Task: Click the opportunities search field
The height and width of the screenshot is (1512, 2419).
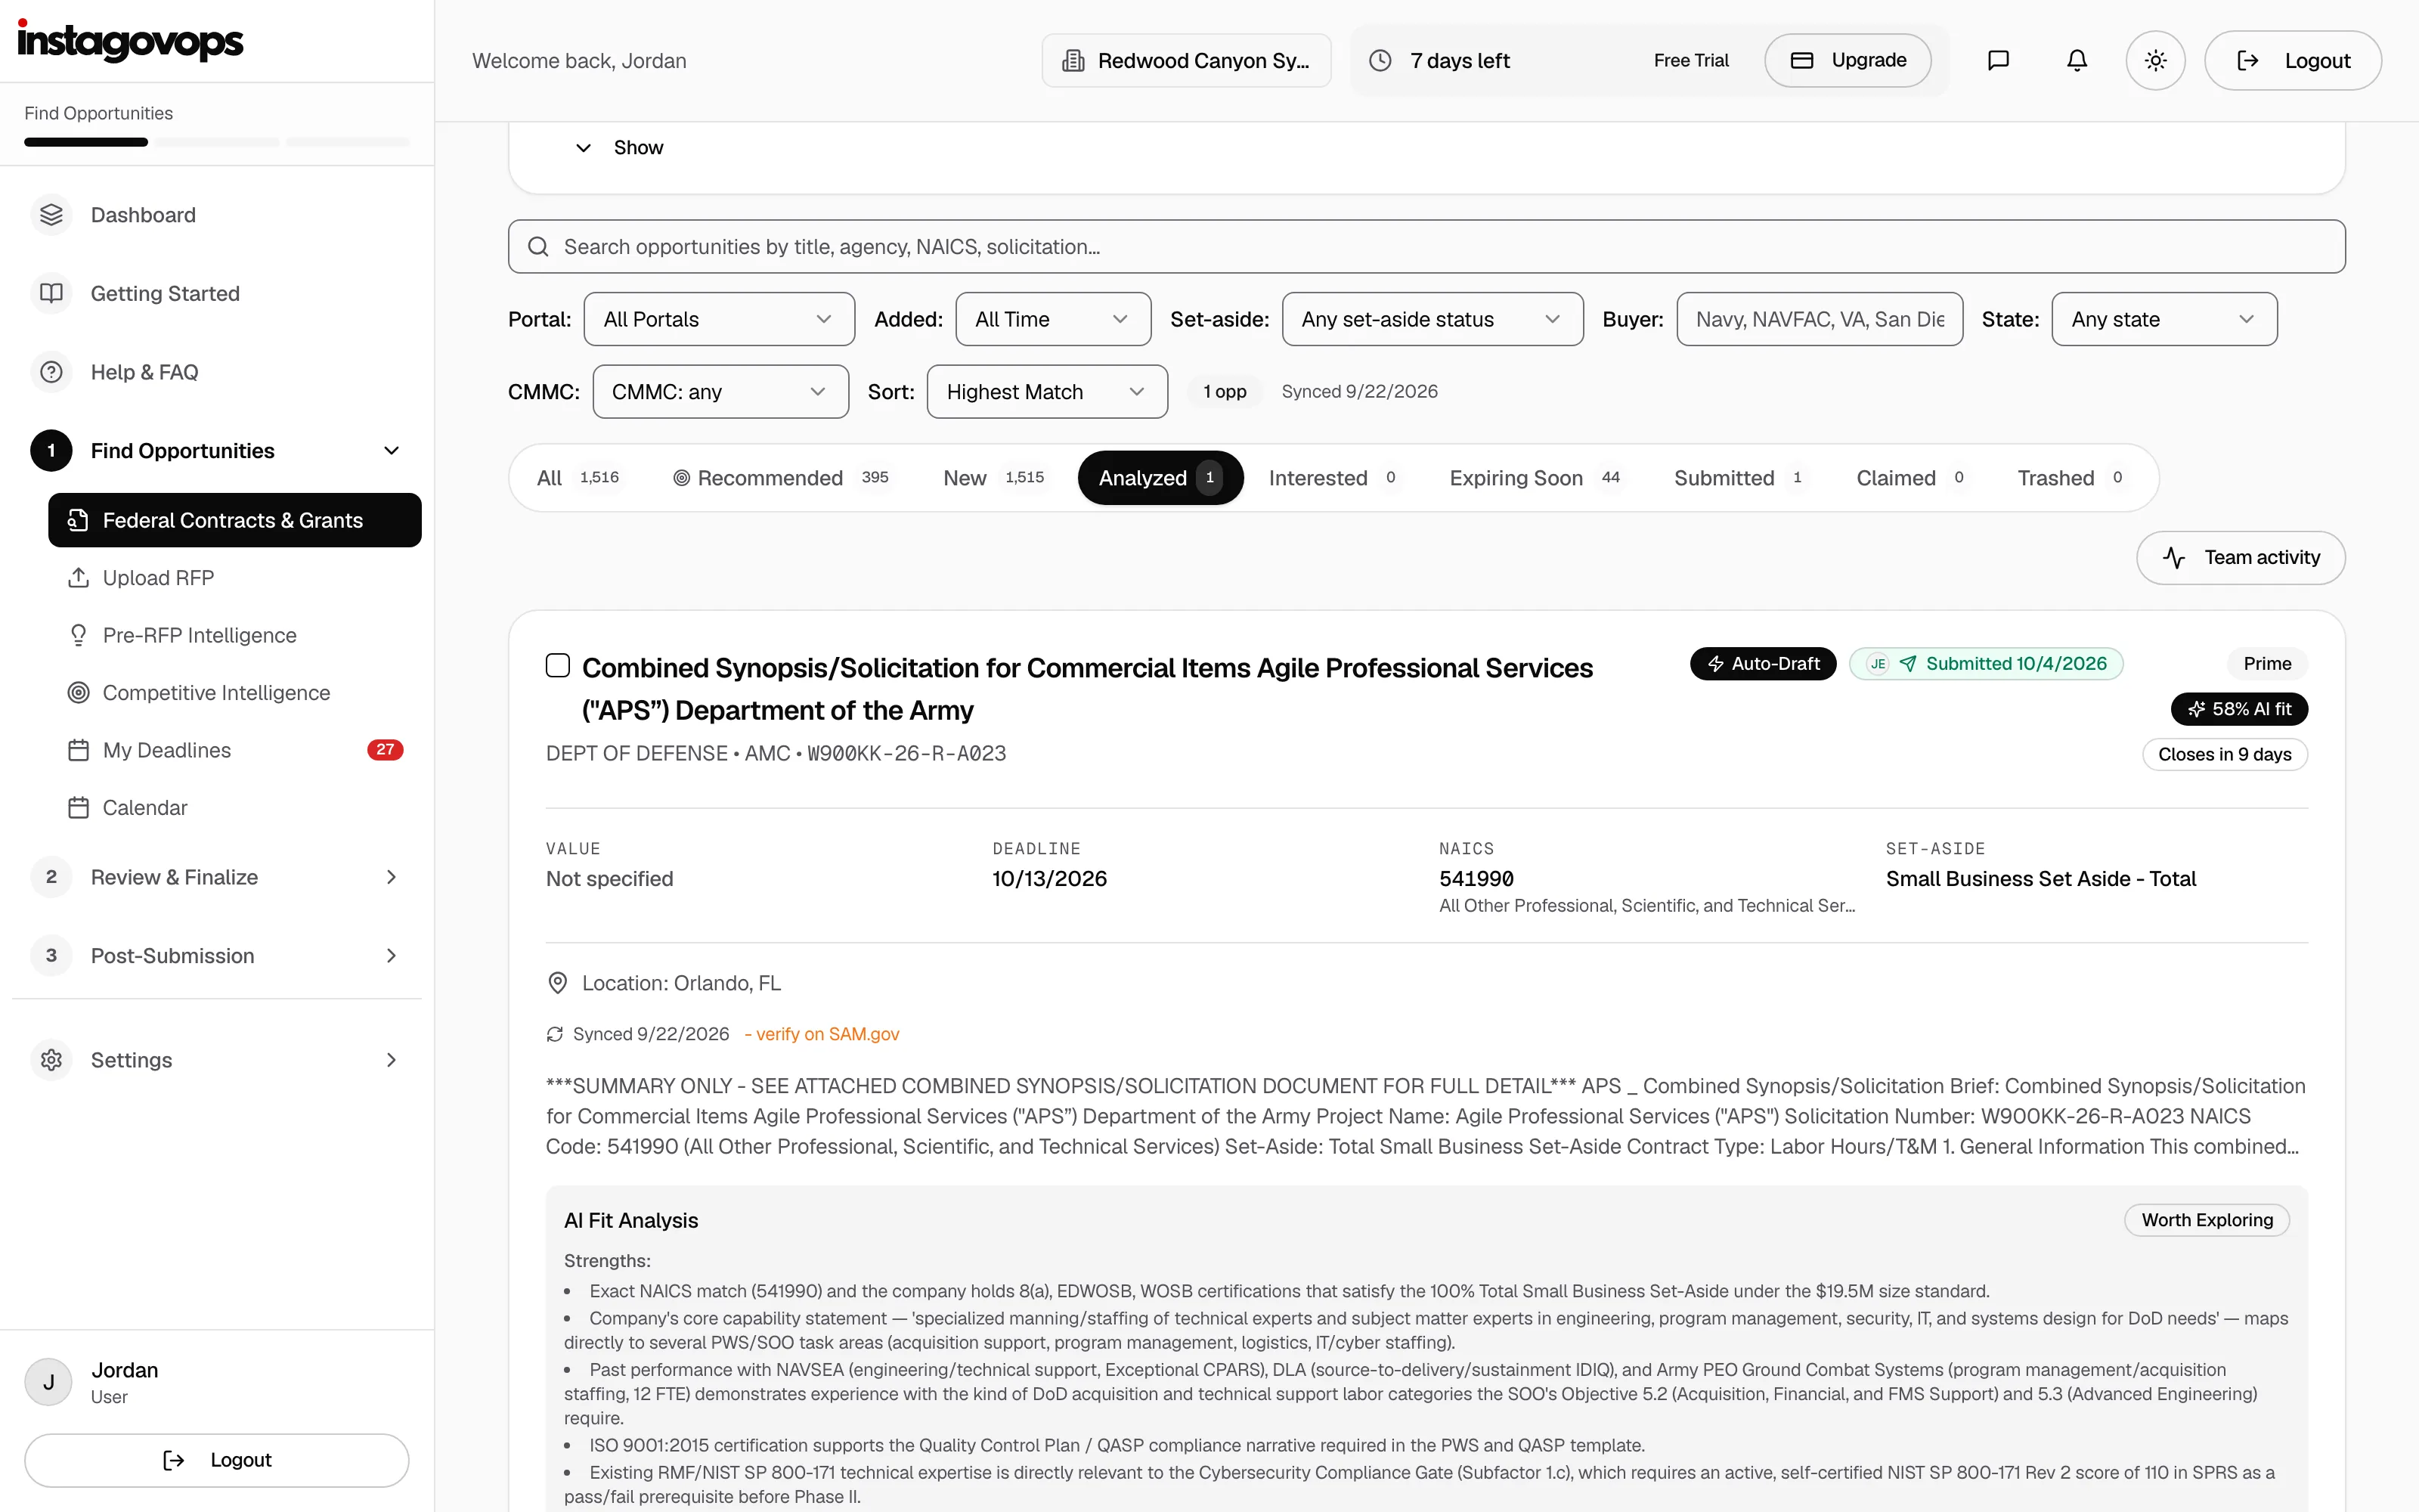Action: click(1426, 246)
